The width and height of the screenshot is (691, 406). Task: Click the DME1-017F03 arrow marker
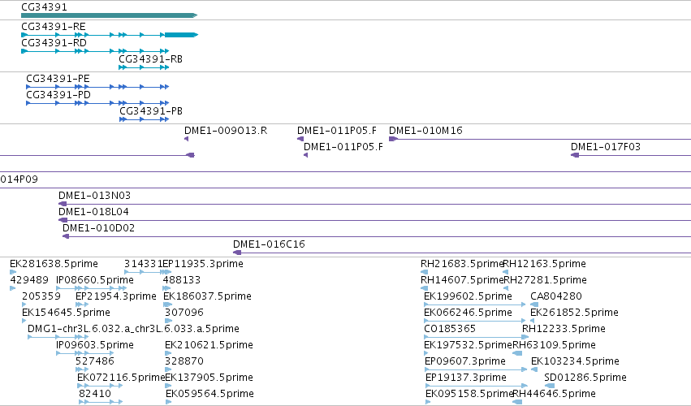point(575,155)
